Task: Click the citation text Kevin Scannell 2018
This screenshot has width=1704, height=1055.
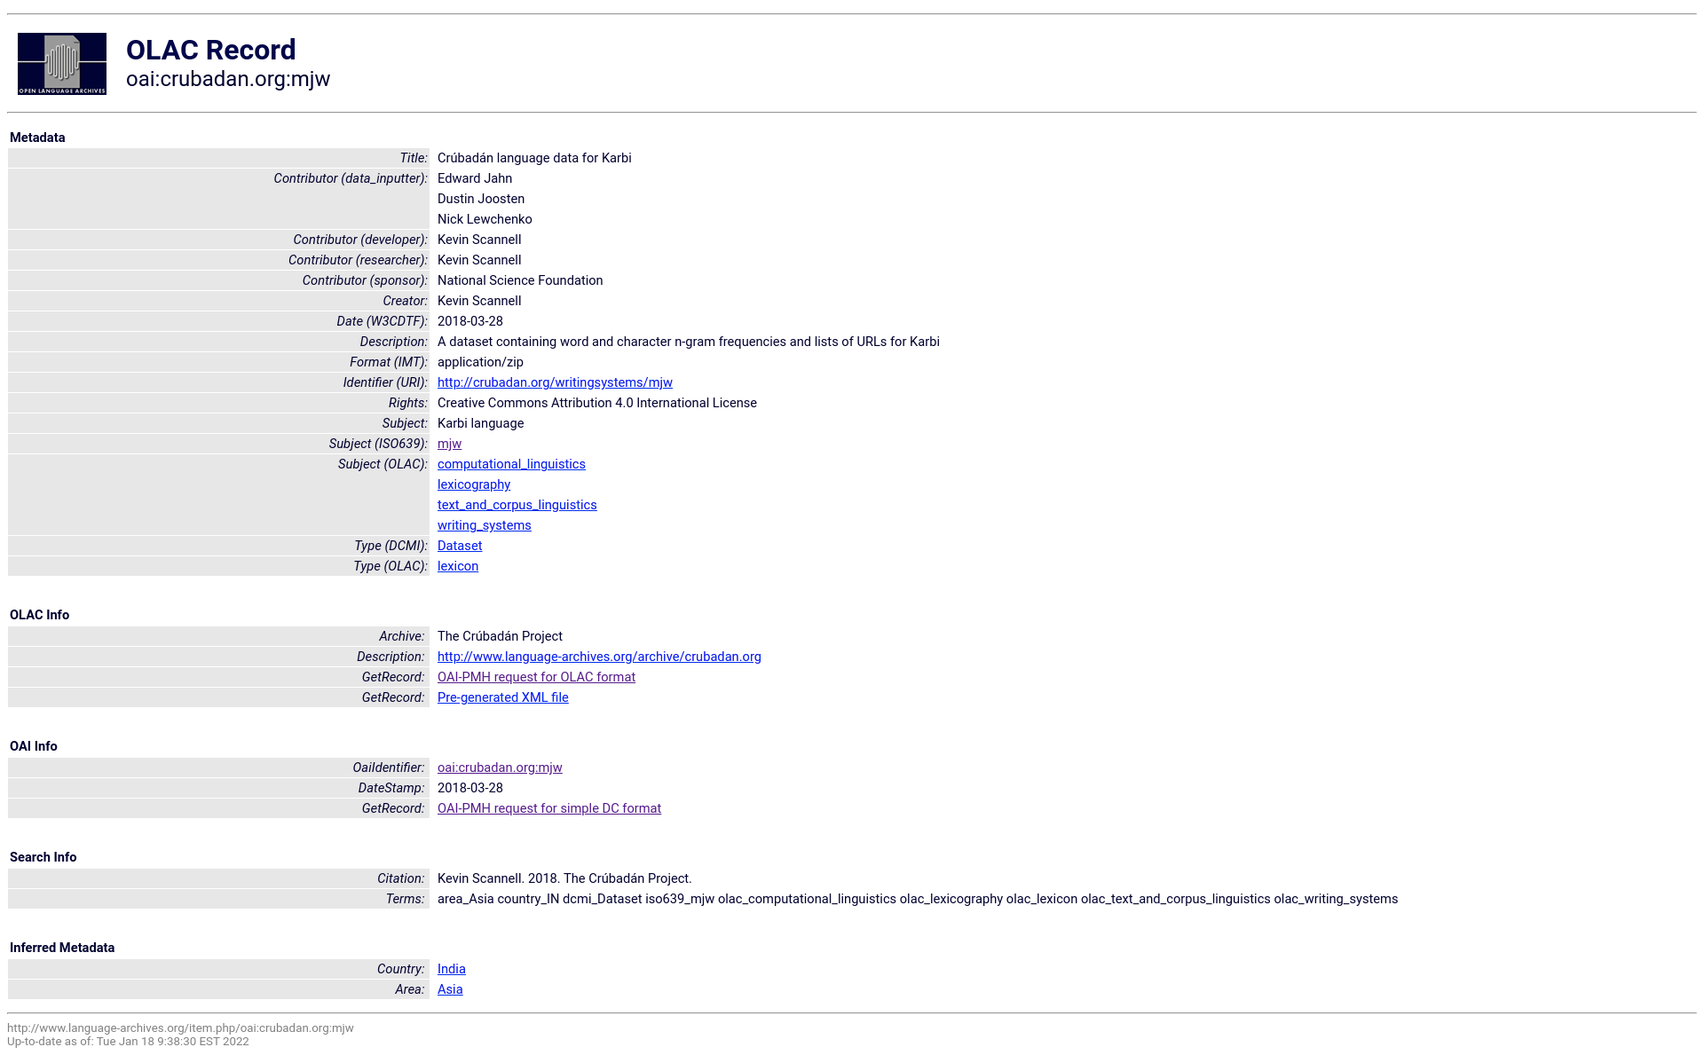Action: click(x=564, y=878)
